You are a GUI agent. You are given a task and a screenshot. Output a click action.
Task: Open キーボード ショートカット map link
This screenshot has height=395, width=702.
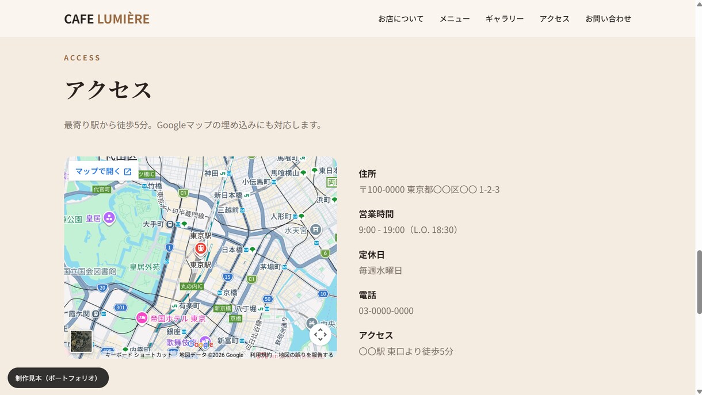(139, 355)
